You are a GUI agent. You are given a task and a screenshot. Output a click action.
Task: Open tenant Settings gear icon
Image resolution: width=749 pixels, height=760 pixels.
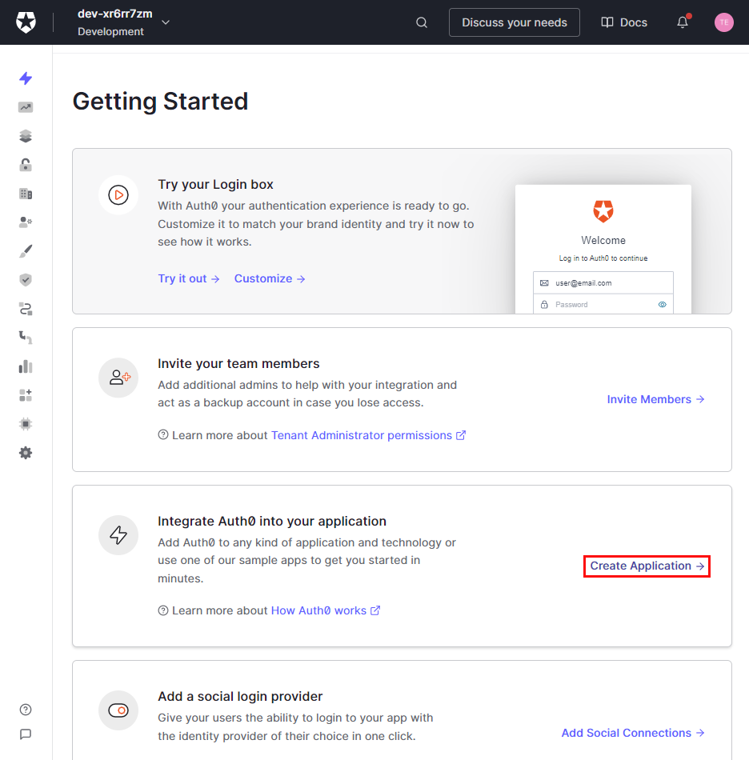pos(26,453)
